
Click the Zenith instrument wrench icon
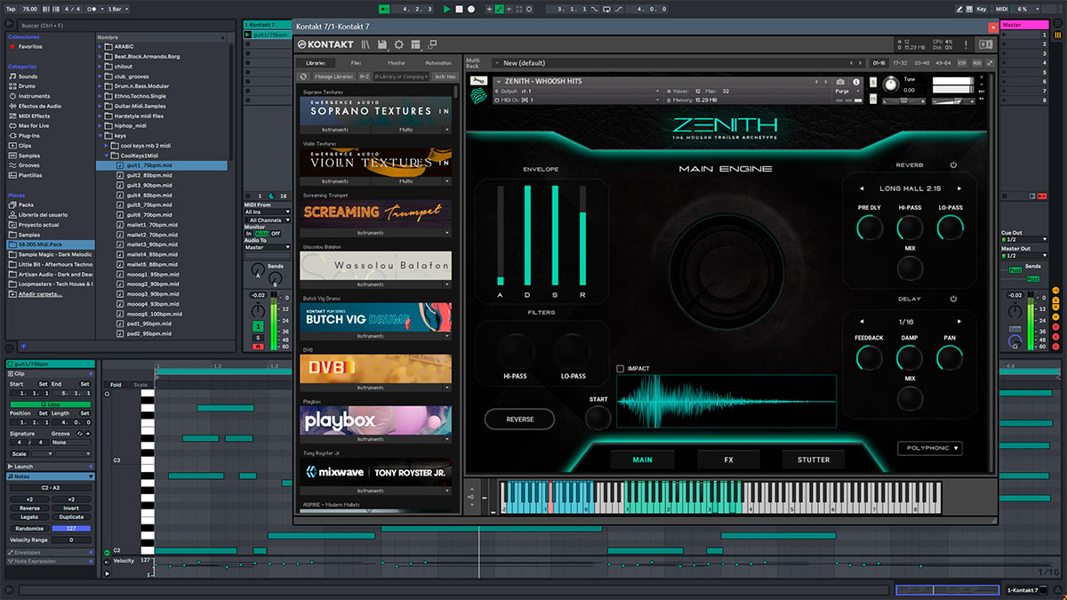[477, 82]
